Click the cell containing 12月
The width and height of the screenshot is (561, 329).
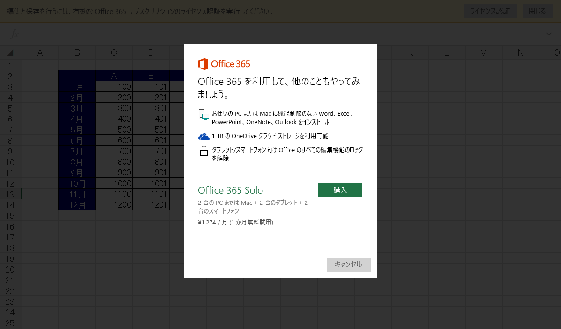pyautogui.click(x=77, y=205)
